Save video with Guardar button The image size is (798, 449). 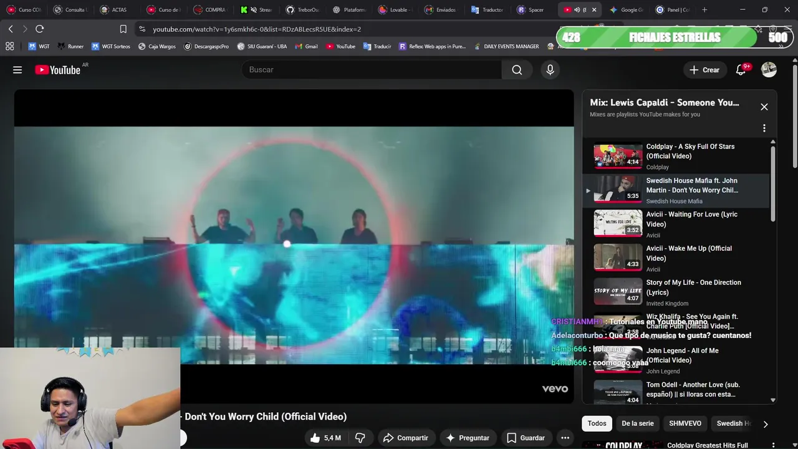(526, 438)
